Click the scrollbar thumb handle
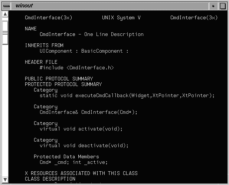 tap(5, 33)
